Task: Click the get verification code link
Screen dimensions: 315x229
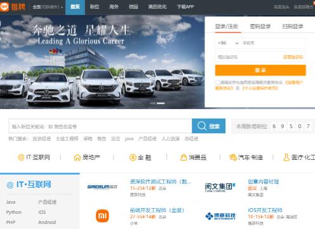Action: click(293, 57)
